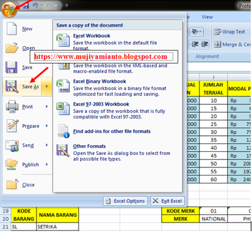Click the Other Formats floppy pencil icon
The height and width of the screenshot is (236, 252).
(x=63, y=150)
